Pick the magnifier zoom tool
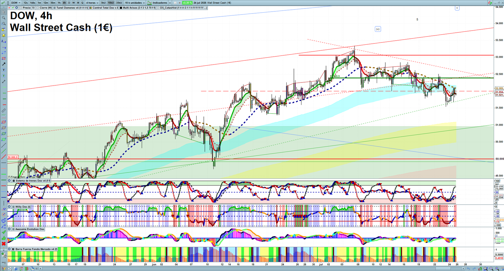Viewport: 504px width, 271px height. [x=4, y=18]
